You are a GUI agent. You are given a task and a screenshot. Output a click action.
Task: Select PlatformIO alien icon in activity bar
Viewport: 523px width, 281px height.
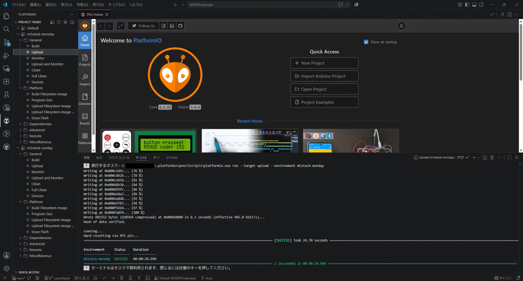[x=6, y=121]
